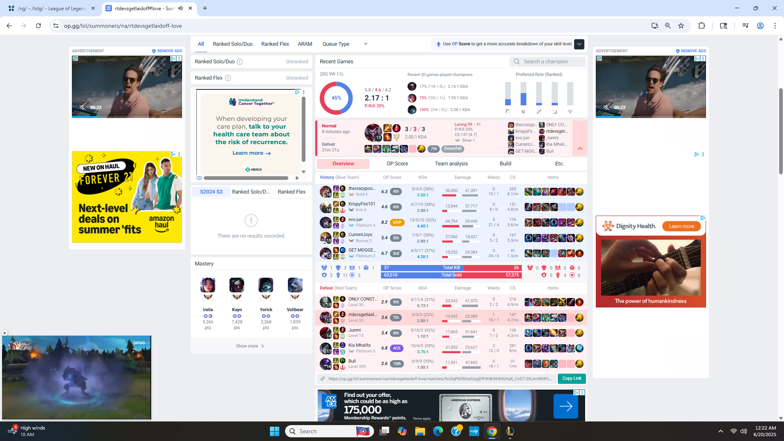Open File Explorer from the taskbar
The image size is (784, 441).
pos(420,431)
